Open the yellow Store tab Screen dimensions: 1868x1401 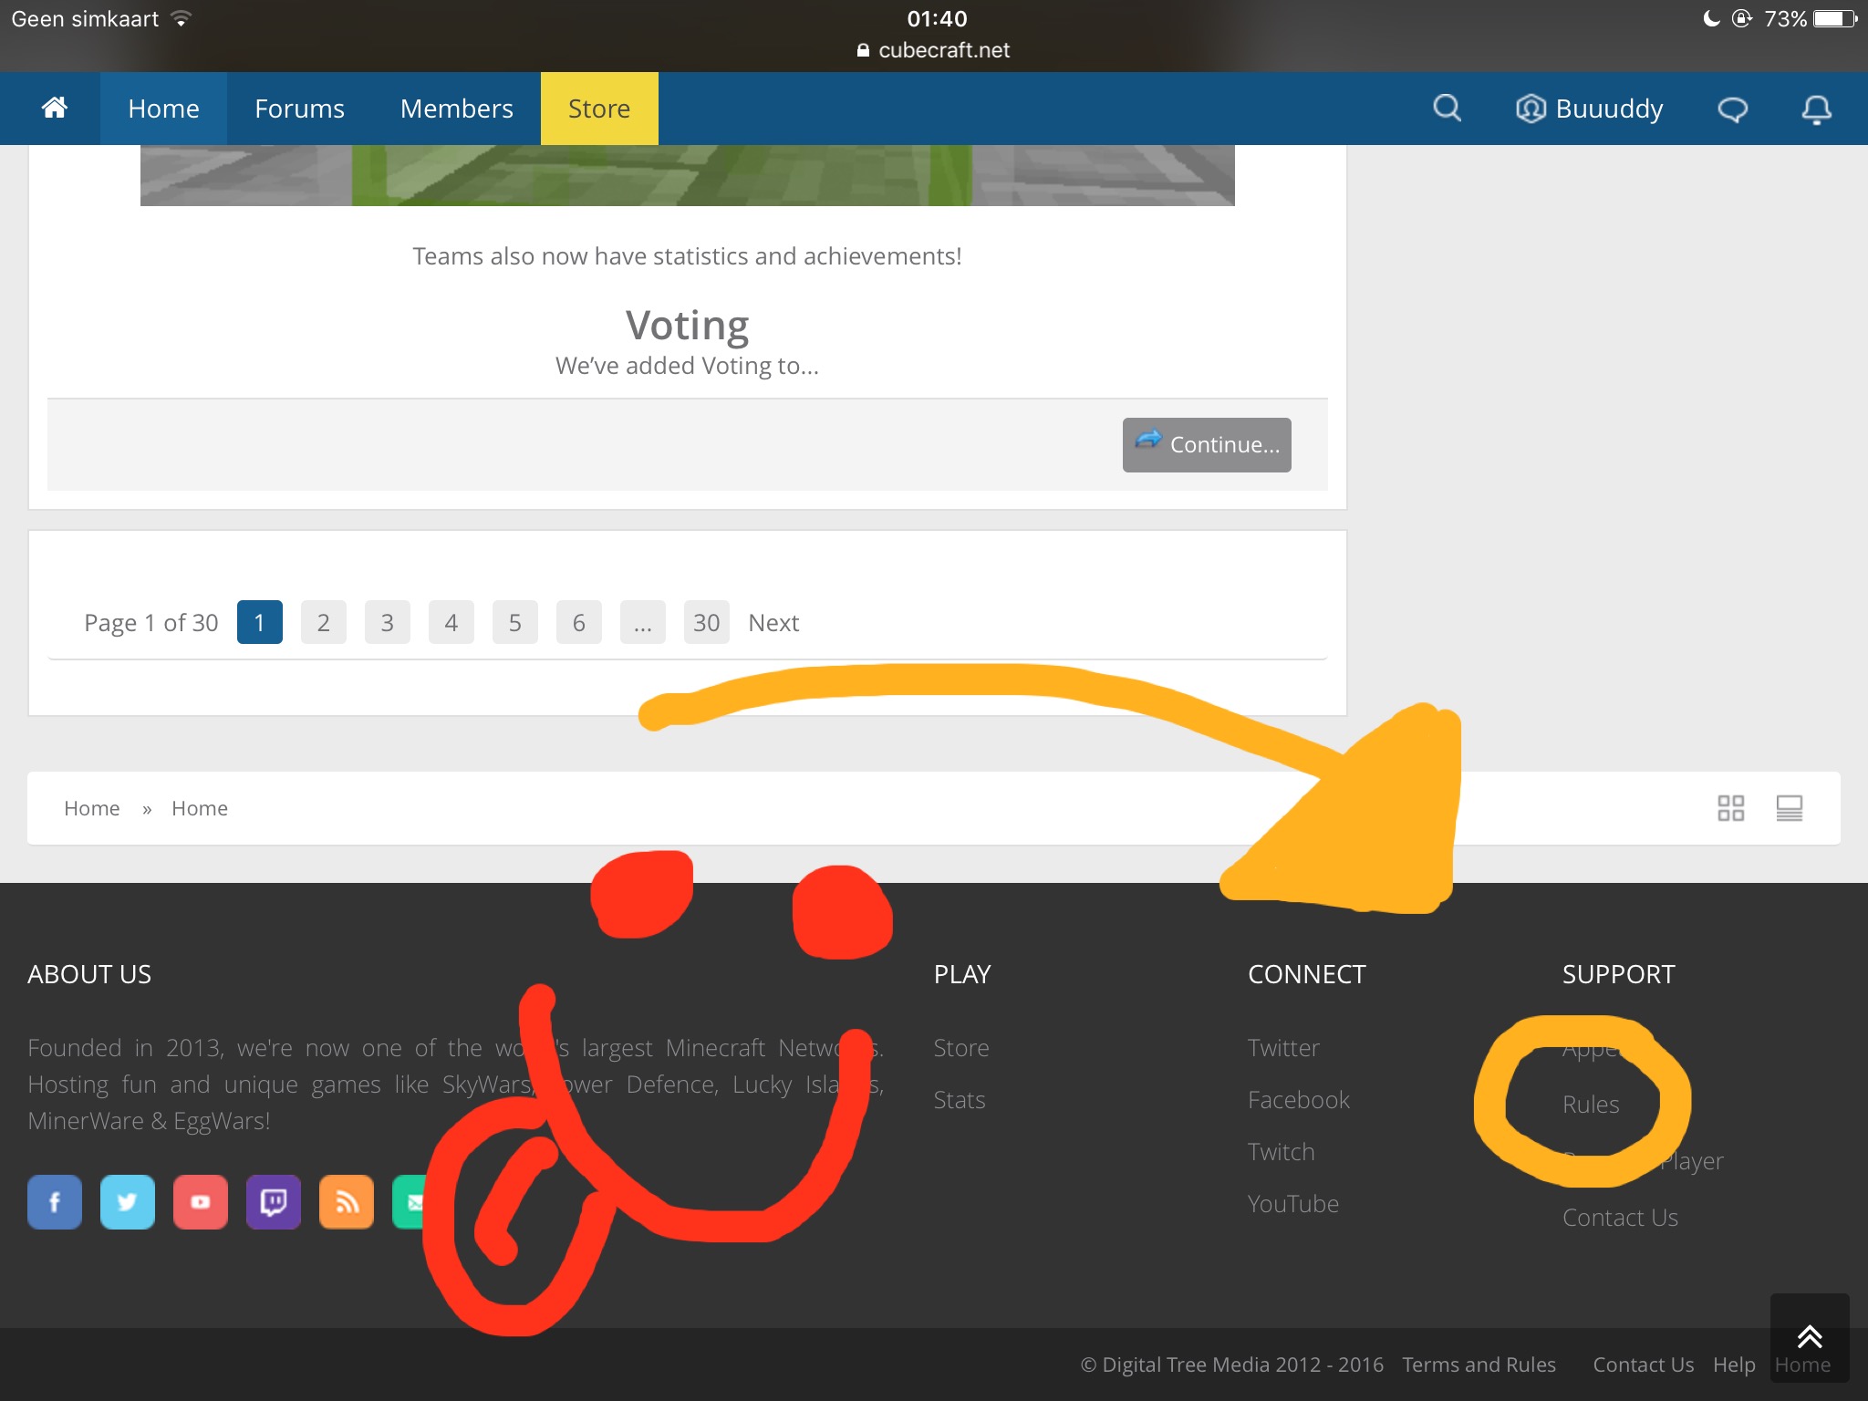pos(599,109)
